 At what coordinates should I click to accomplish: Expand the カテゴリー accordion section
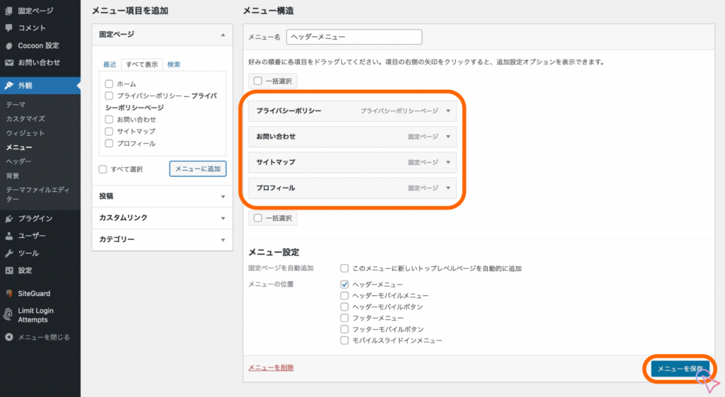click(162, 239)
